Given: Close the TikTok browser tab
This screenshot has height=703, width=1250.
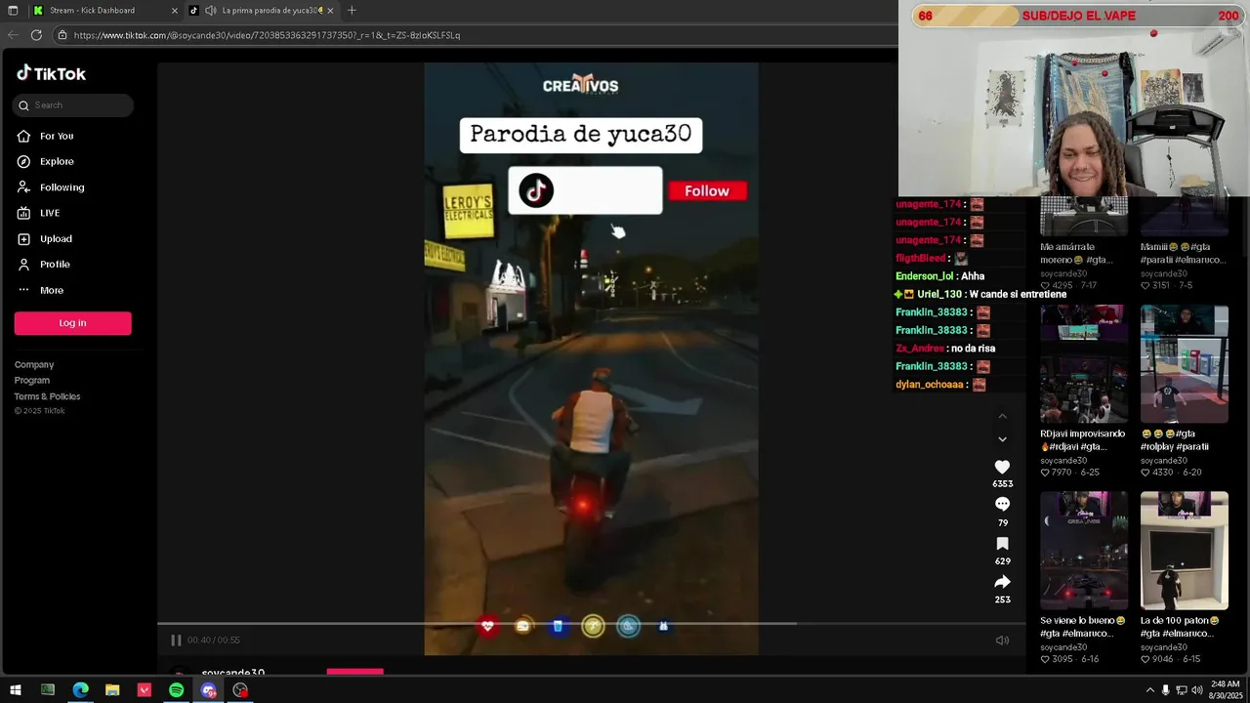Looking at the screenshot, I should point(330,11).
